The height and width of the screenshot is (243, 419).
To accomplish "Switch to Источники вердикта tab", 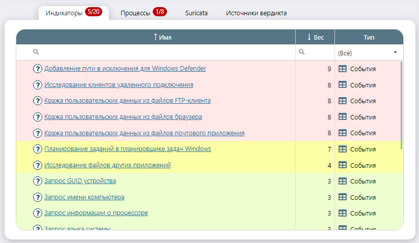I will (256, 13).
